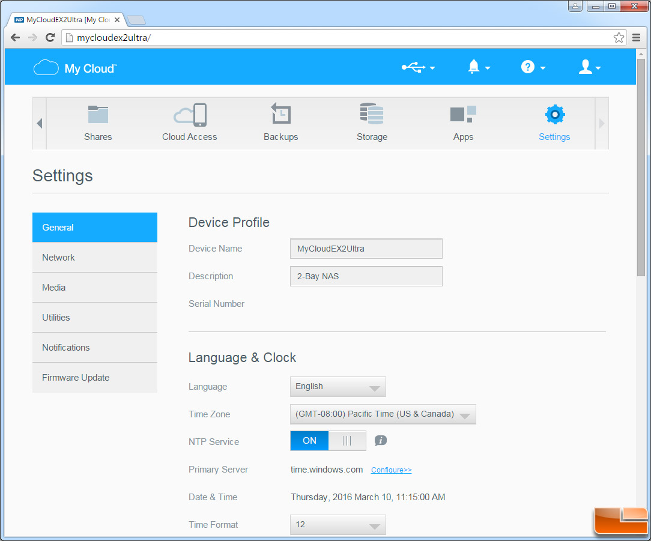
Task: Expand the Time Format dropdown
Action: tap(338, 524)
